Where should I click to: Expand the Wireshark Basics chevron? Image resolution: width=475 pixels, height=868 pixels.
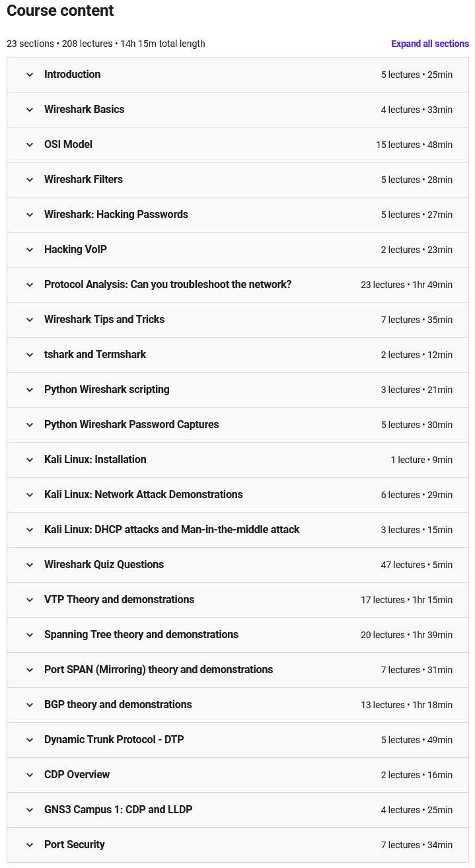click(30, 110)
